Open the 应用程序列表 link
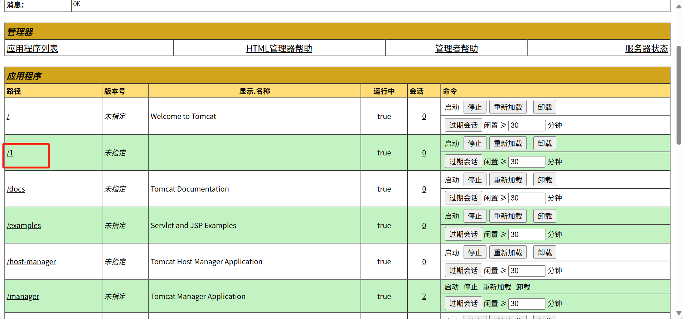 [32, 48]
